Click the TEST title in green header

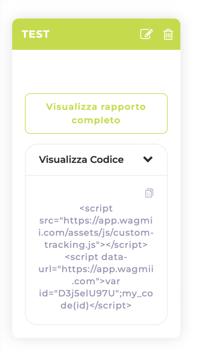tap(35, 34)
